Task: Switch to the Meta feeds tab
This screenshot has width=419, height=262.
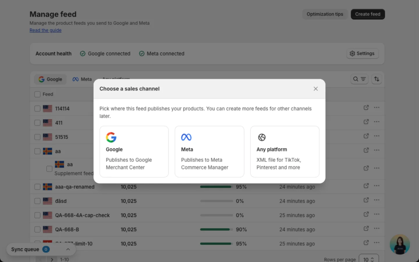Action: 82,79
